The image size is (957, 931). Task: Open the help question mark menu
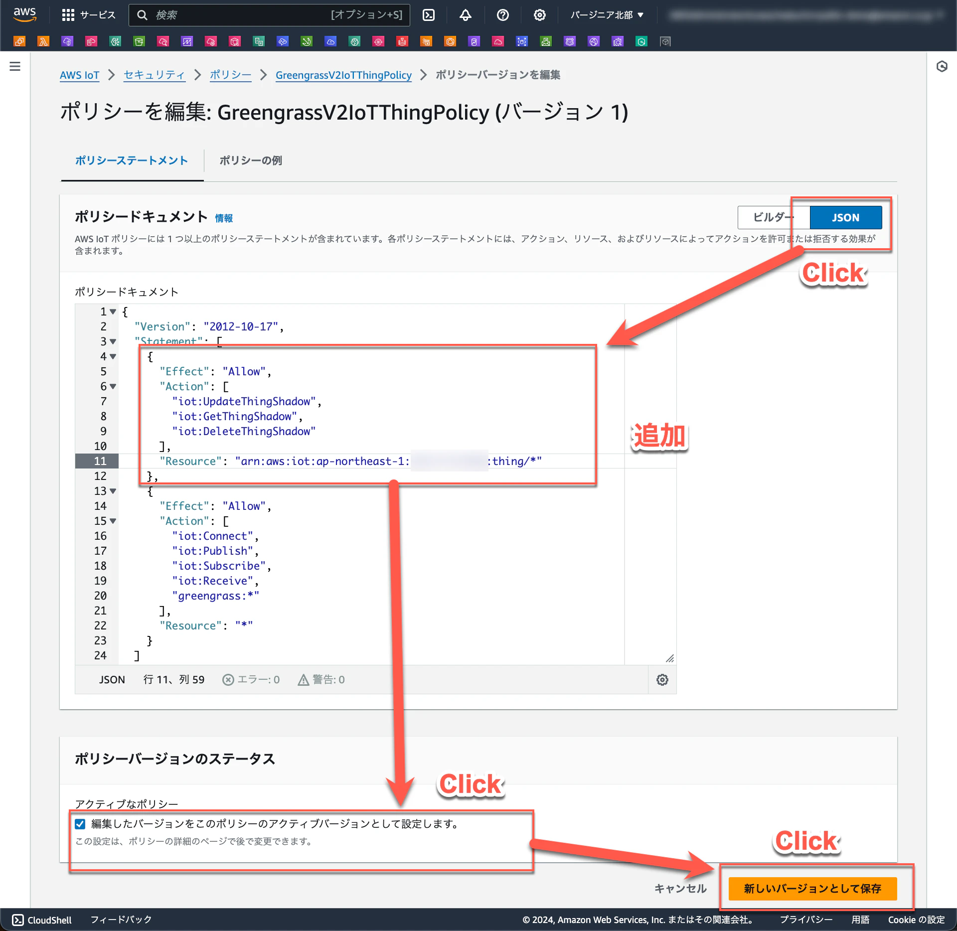tap(502, 15)
